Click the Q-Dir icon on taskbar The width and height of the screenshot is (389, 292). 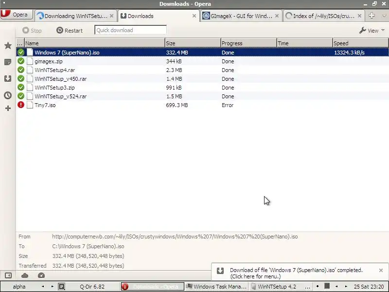[62, 287]
